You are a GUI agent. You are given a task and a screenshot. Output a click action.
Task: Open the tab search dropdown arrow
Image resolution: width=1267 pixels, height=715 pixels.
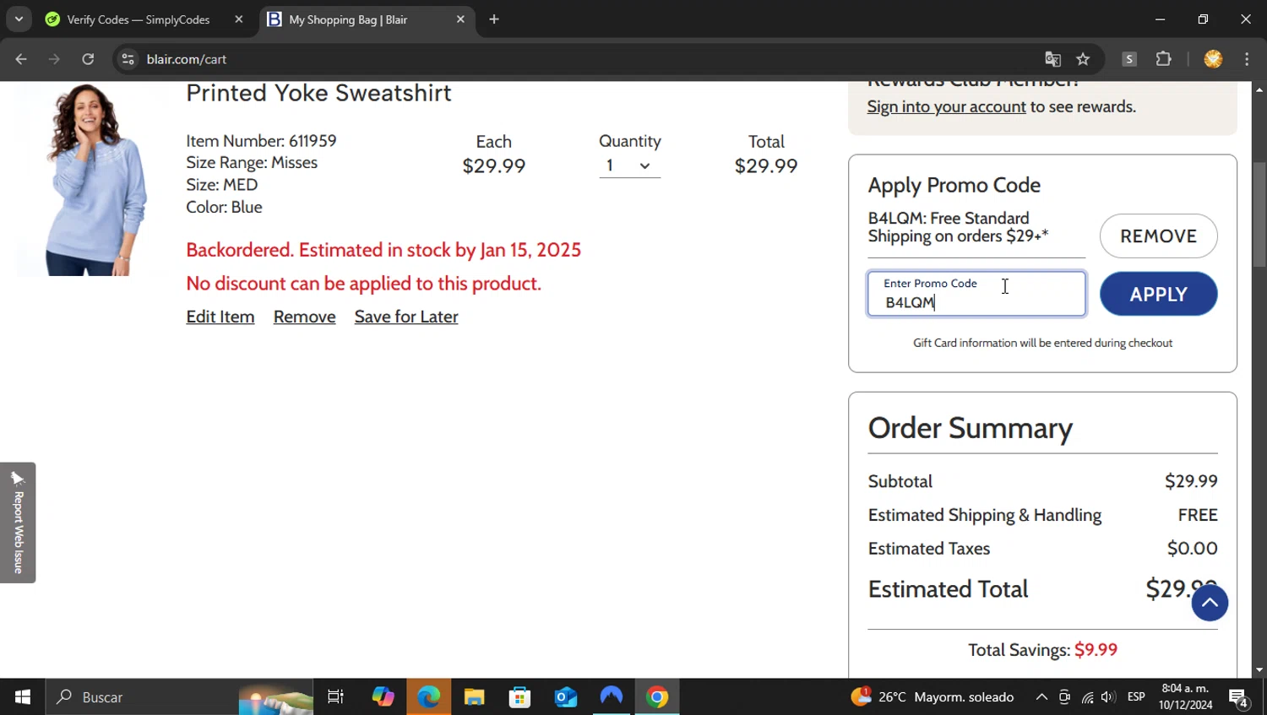(19, 19)
